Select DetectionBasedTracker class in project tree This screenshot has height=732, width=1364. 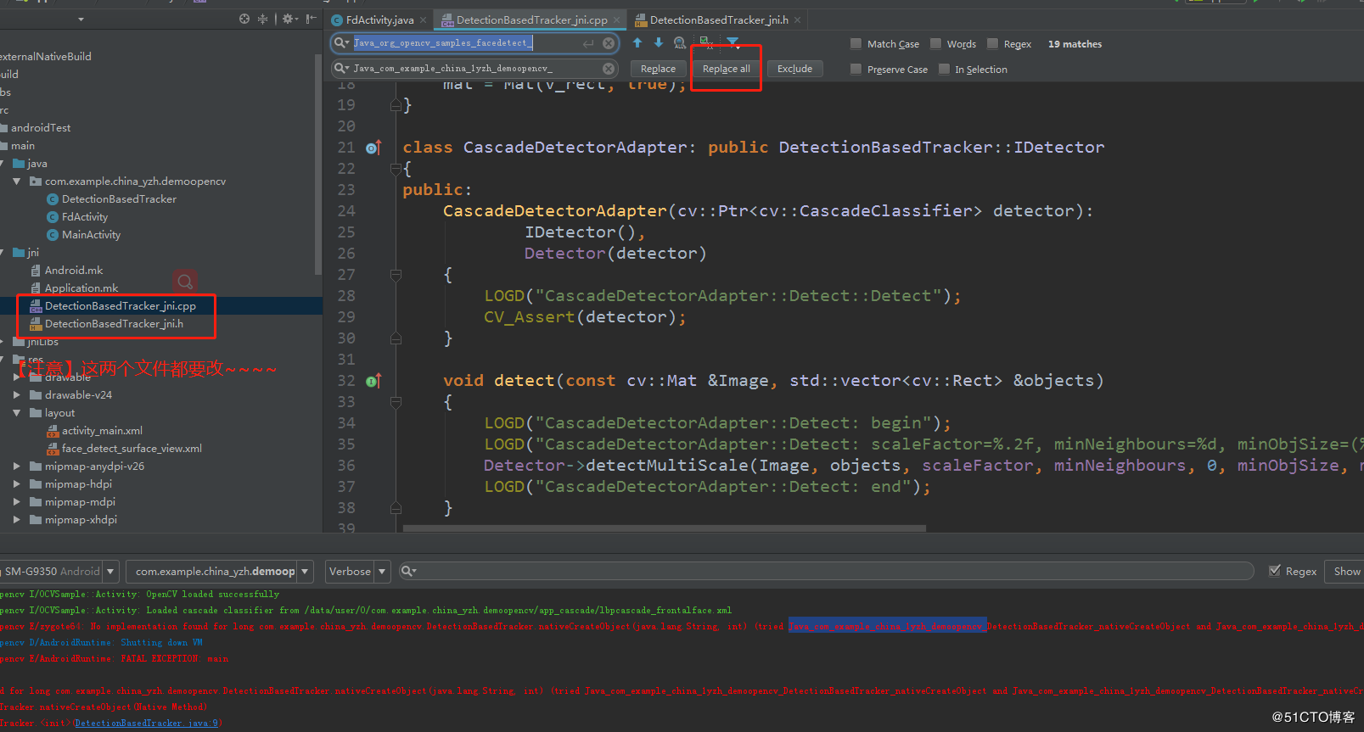click(x=119, y=199)
